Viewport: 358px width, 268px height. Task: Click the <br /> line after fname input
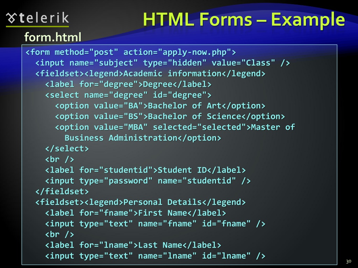[59, 234]
